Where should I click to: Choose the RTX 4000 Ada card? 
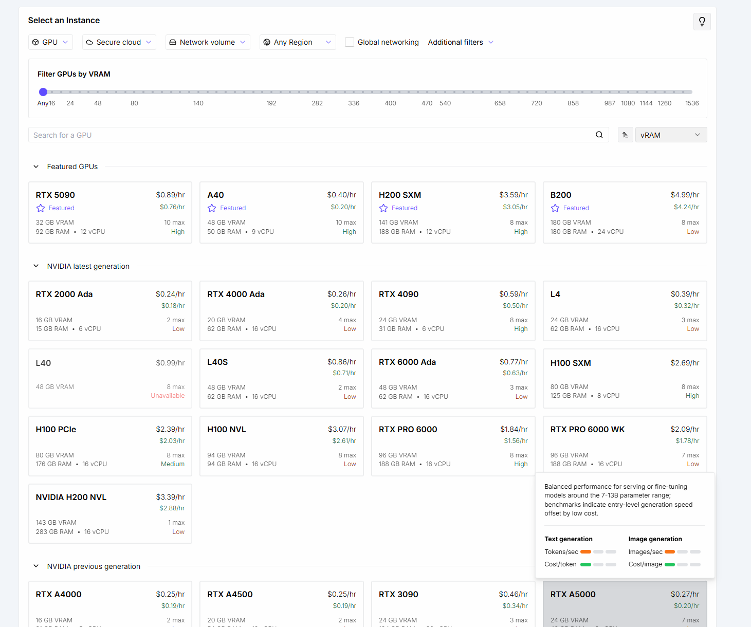pos(282,311)
